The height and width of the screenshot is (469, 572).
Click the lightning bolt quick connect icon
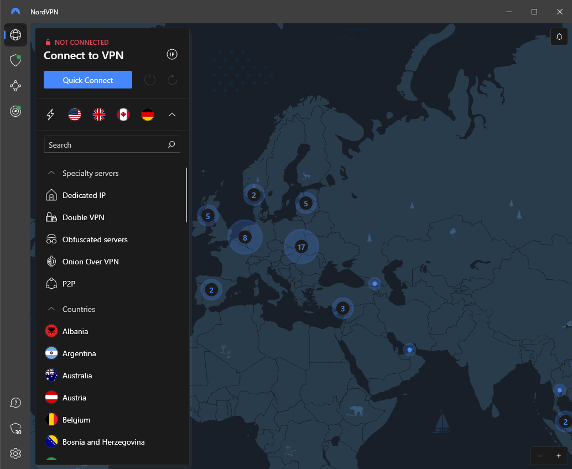50,114
